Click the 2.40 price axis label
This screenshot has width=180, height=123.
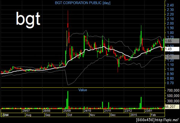(170, 5)
